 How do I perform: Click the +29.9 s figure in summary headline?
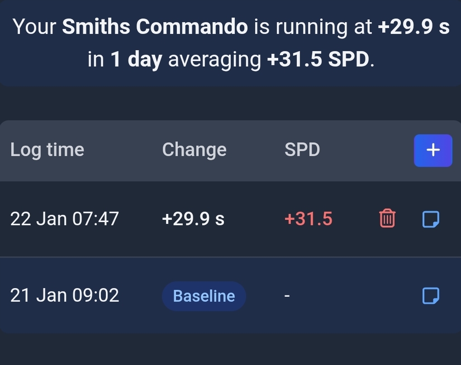click(x=413, y=27)
